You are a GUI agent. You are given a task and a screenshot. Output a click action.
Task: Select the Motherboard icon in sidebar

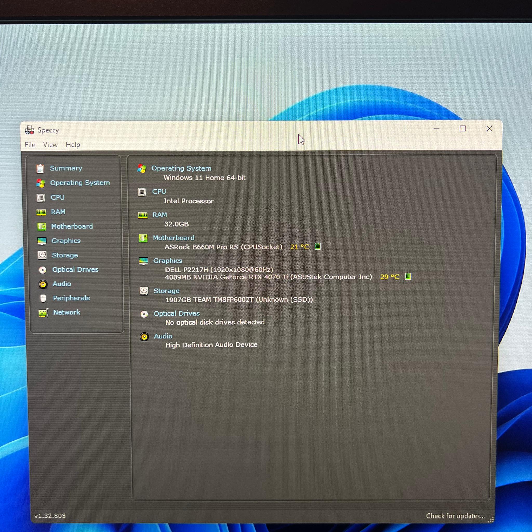(x=42, y=226)
